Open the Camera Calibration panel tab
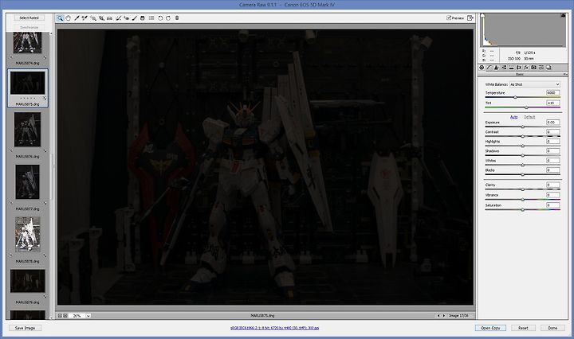574x339 pixels. point(533,68)
